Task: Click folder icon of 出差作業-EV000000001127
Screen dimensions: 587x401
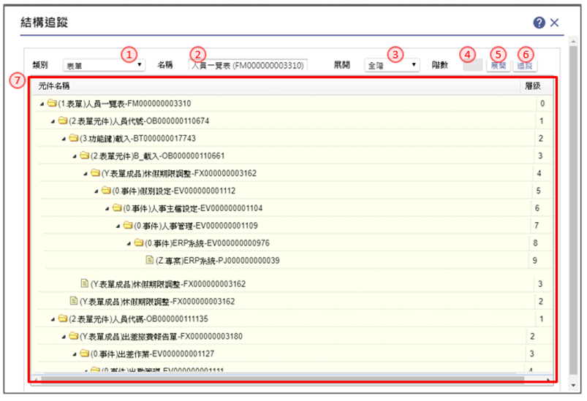Action: click(x=84, y=353)
